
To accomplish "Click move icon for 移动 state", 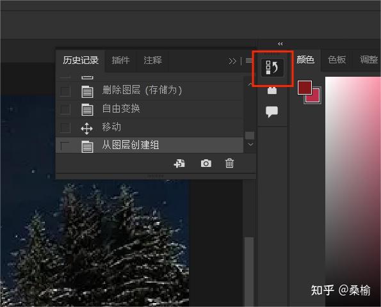I will pyautogui.click(x=86, y=129).
